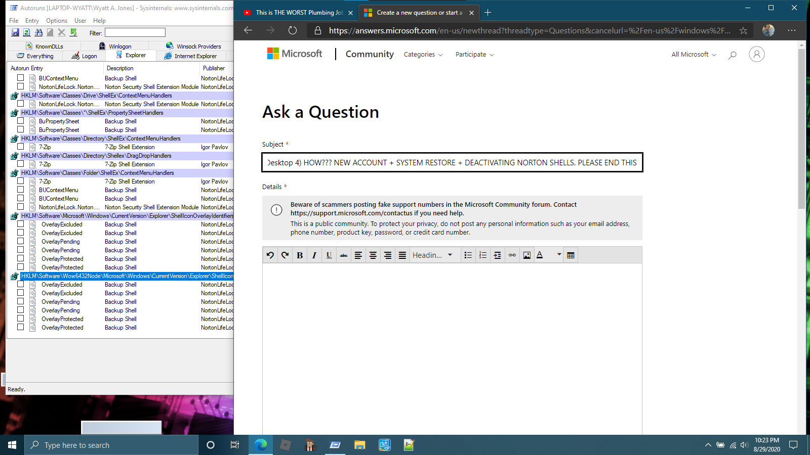
Task: Open File Explorer from the taskbar
Action: tap(360, 445)
